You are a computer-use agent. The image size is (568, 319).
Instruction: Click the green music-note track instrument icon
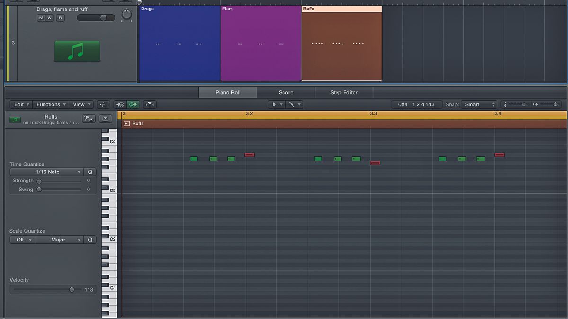click(x=77, y=51)
